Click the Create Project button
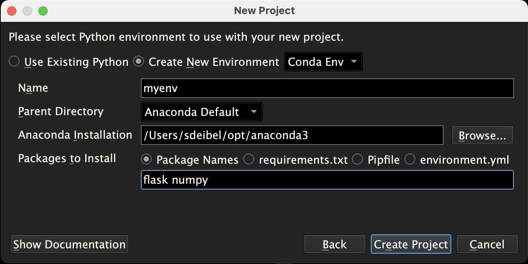 click(x=411, y=244)
